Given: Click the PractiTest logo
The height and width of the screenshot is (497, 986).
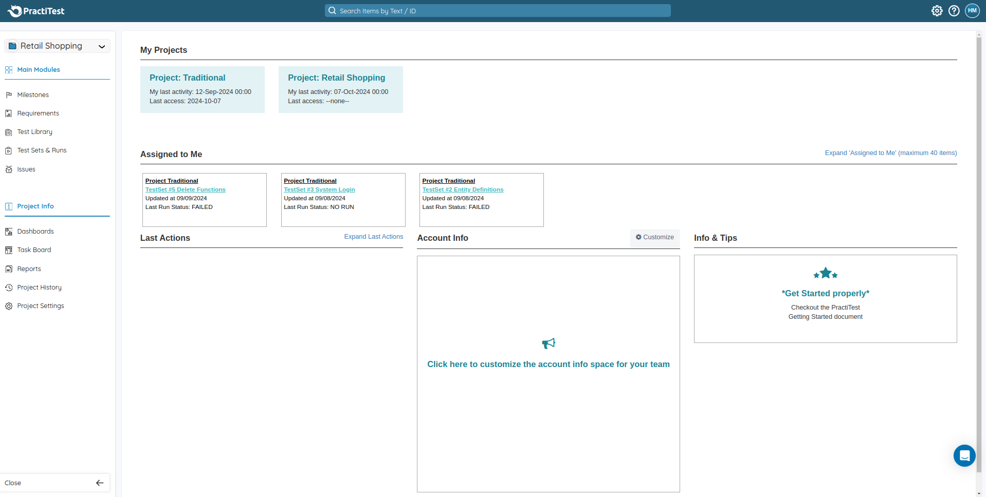Looking at the screenshot, I should (x=36, y=11).
